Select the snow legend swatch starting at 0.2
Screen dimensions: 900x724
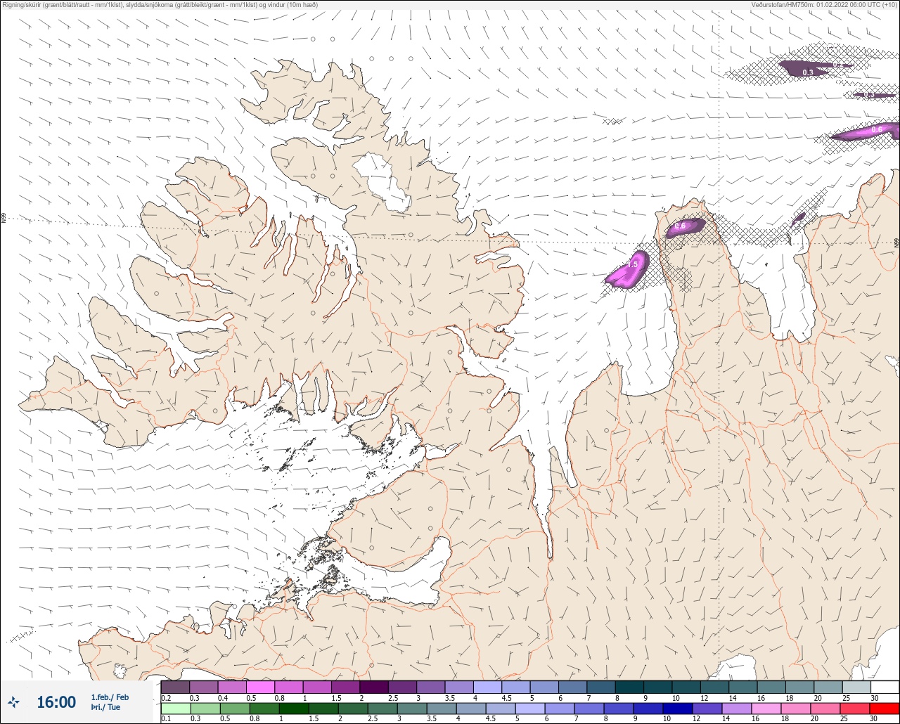pos(175,687)
